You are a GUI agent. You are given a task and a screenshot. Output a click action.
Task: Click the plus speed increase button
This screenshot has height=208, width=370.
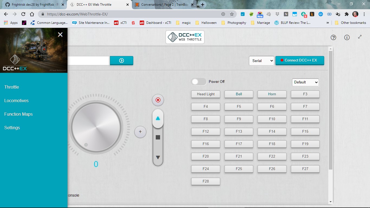140,132
